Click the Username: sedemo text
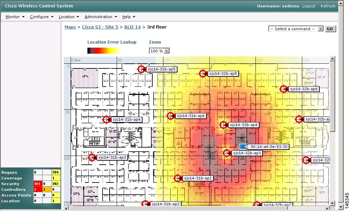Screen dimensions: 350x211 278,6
